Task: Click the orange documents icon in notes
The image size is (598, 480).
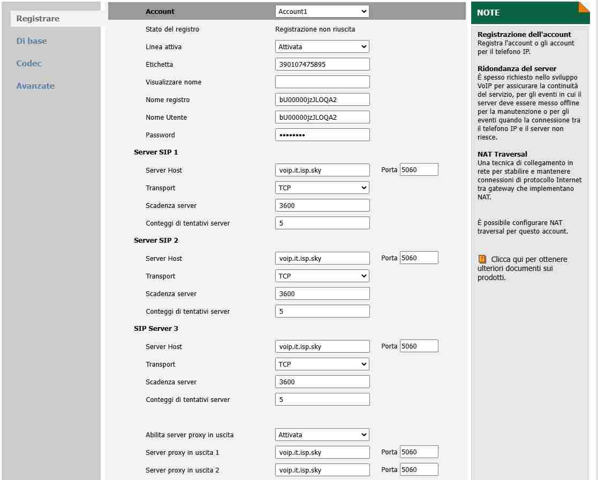Action: coord(482,259)
